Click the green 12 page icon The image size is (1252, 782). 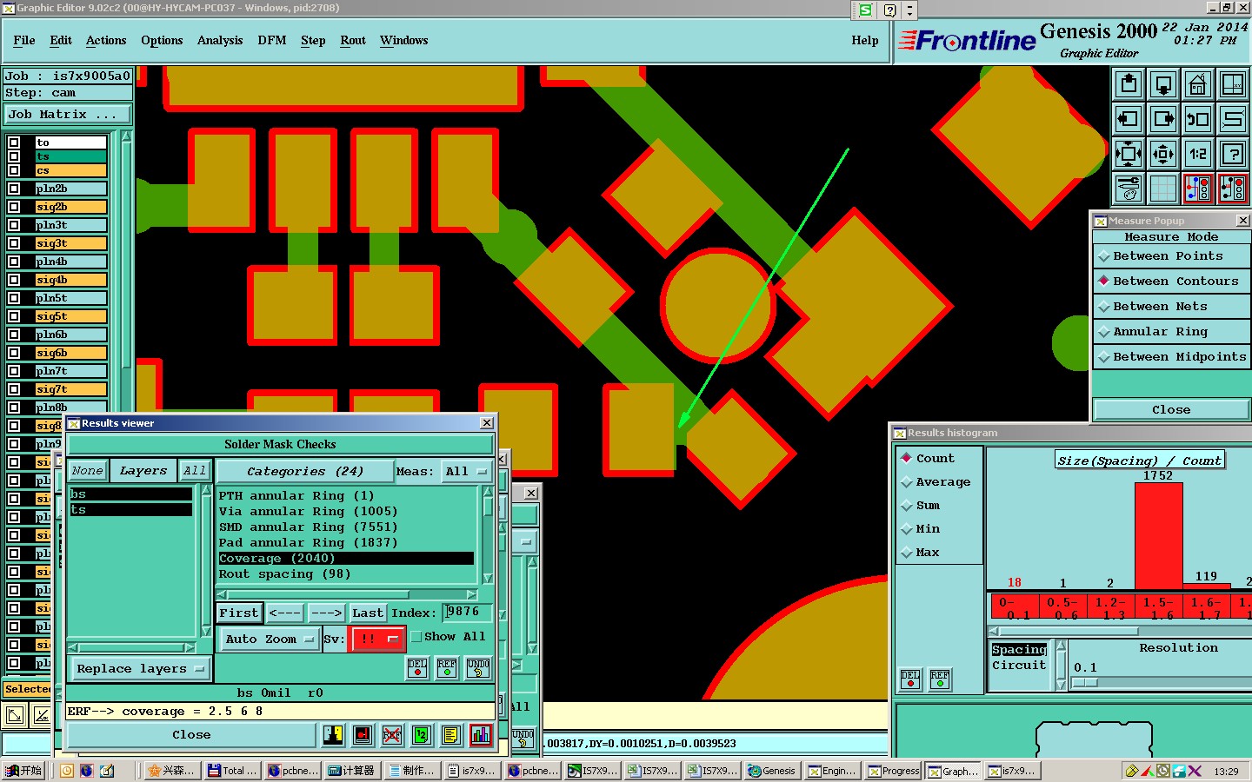(x=422, y=735)
